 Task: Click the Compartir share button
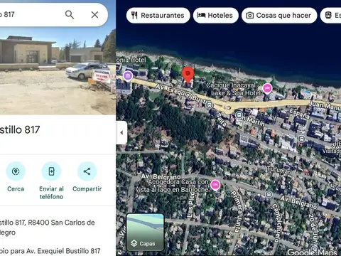[87, 176]
